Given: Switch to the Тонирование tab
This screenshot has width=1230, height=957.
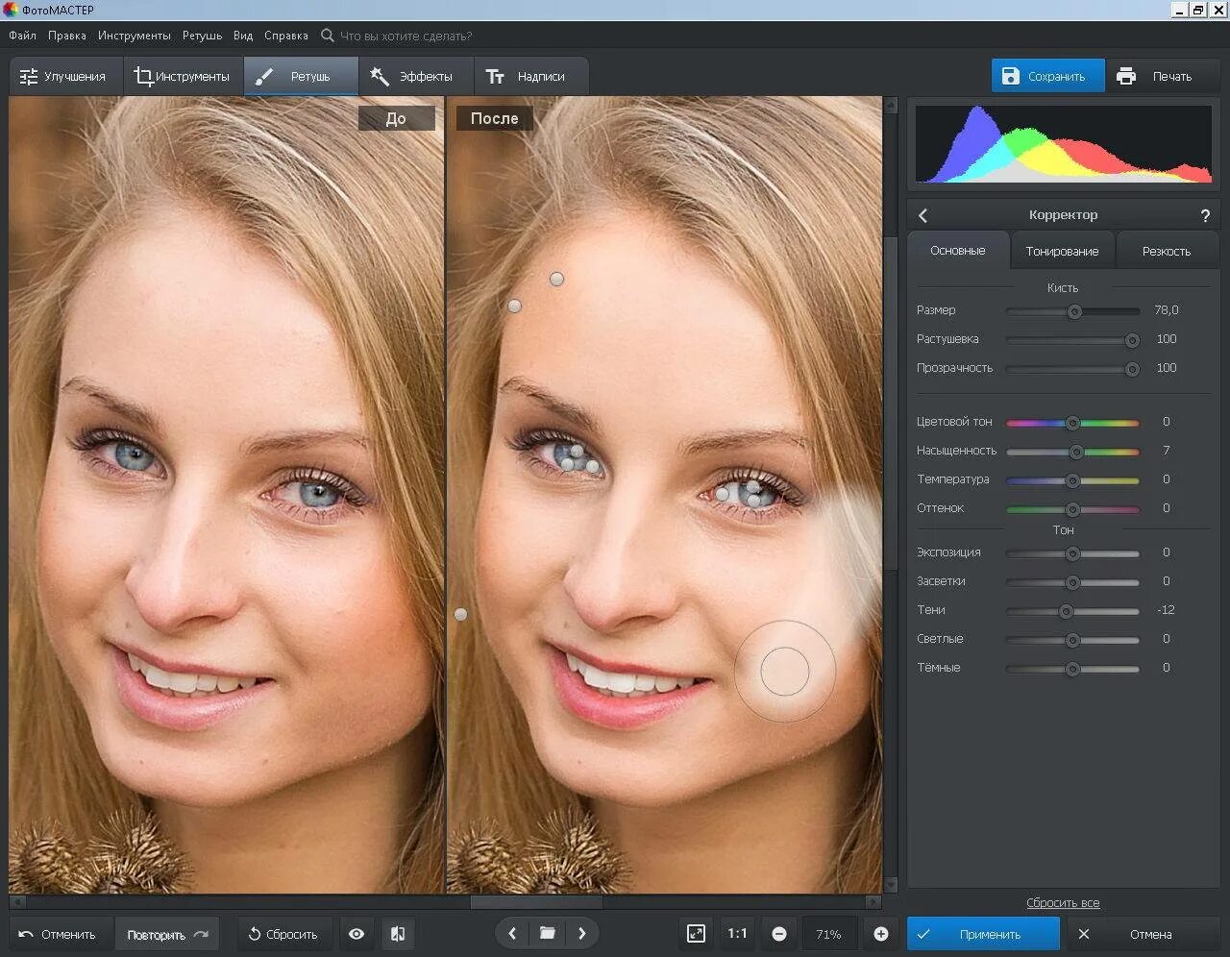Looking at the screenshot, I should click(x=1062, y=252).
